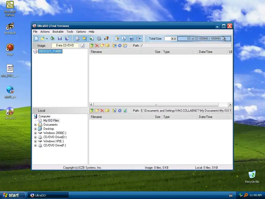Save the image with floppy disk icon
The height and width of the screenshot is (199, 265).
pos(60,39)
